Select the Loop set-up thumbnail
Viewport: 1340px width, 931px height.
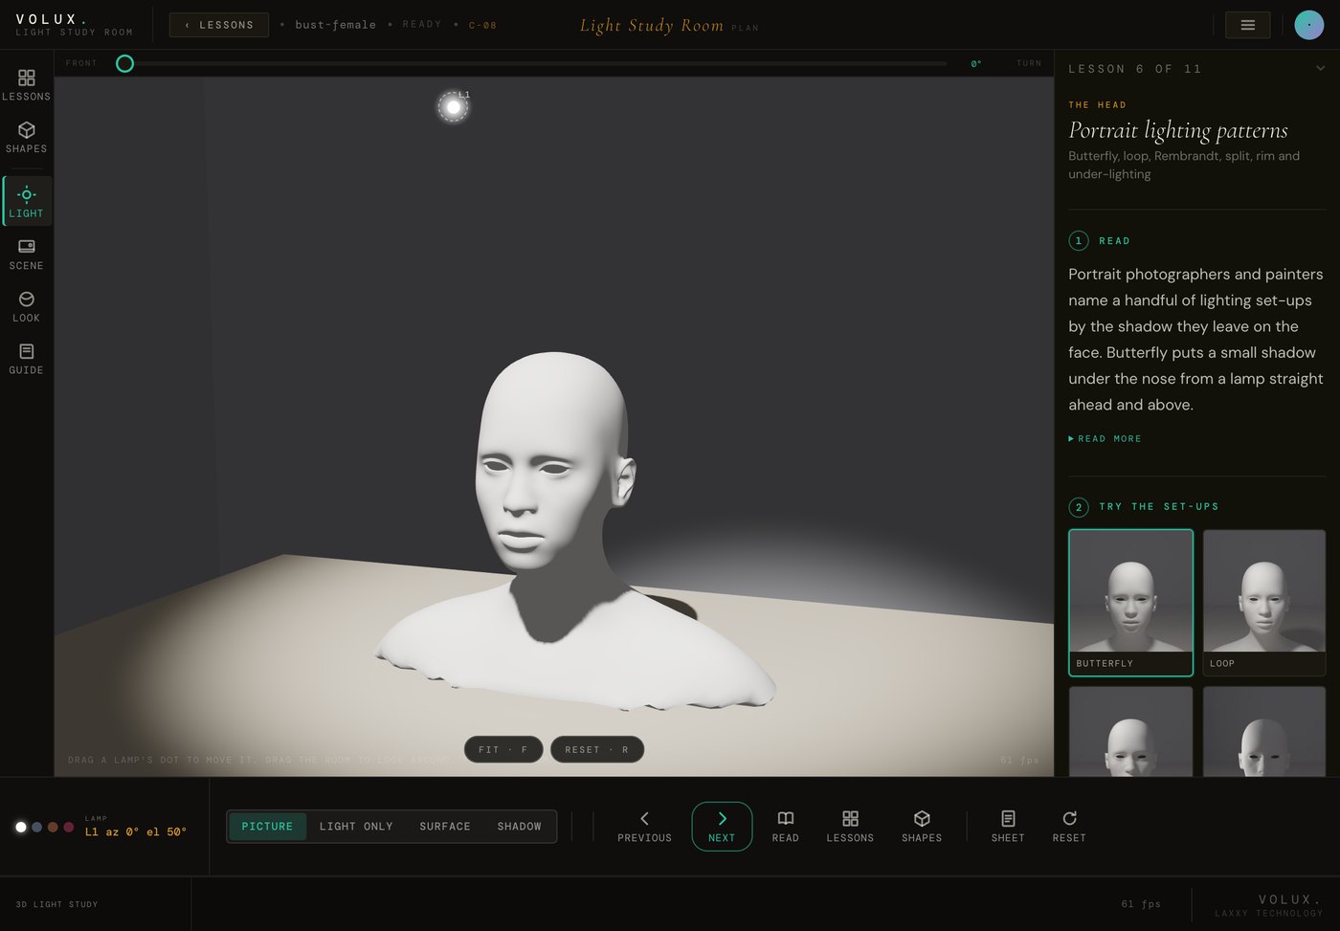click(x=1264, y=603)
